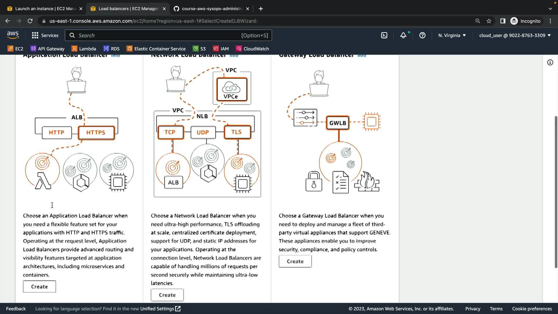The image size is (558, 314).
Task: Click the AWS logo home icon
Action: click(x=13, y=35)
